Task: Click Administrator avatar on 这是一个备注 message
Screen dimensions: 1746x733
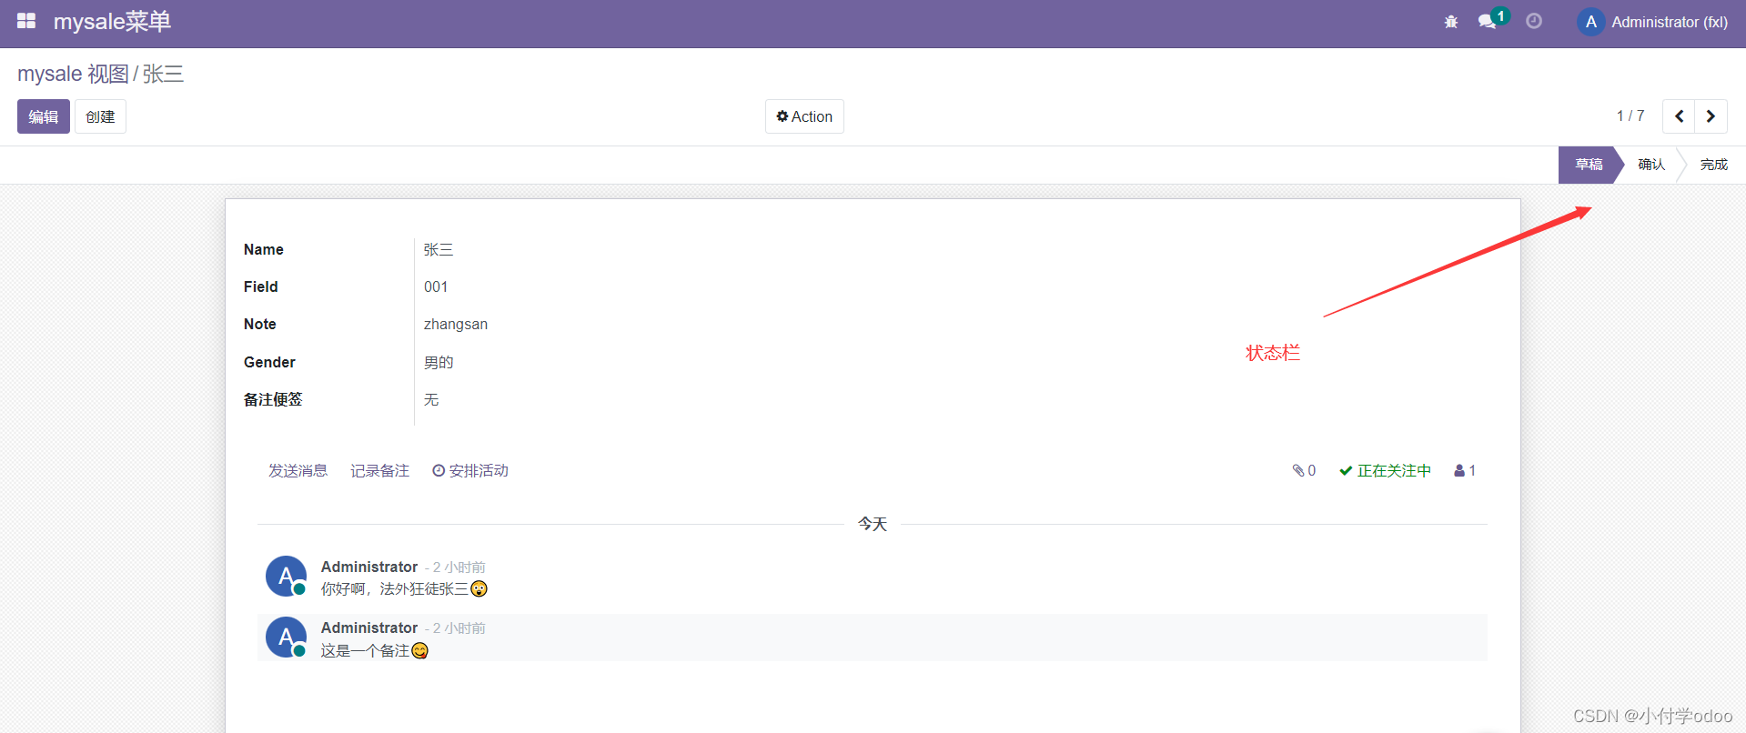Action: [x=286, y=638]
